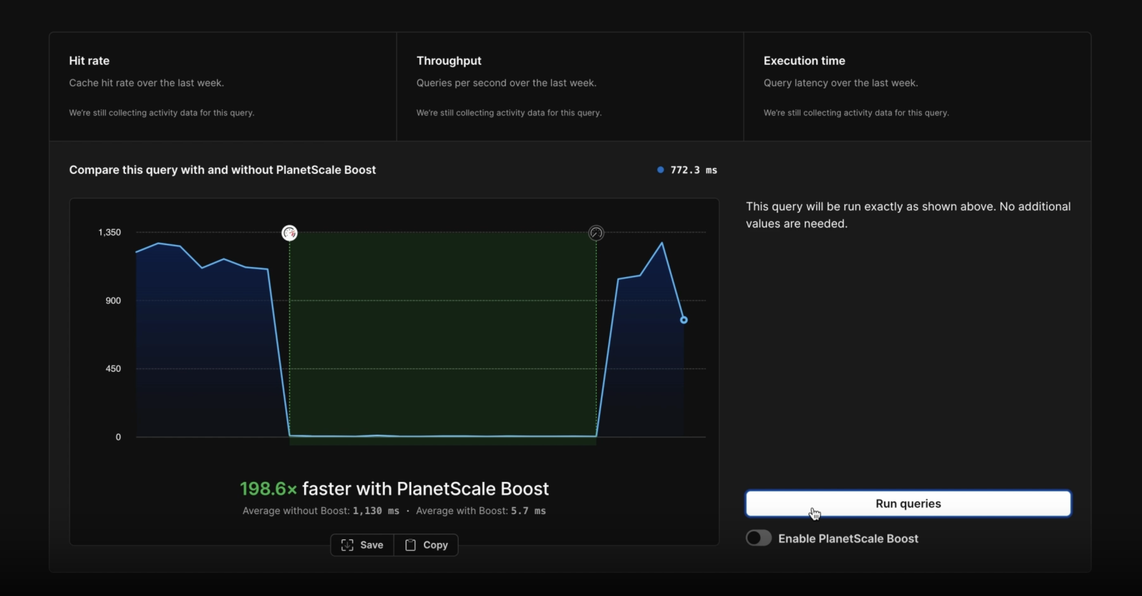Click 'This query will be run exactly' note
Screen dimensions: 1142x596
(908, 215)
